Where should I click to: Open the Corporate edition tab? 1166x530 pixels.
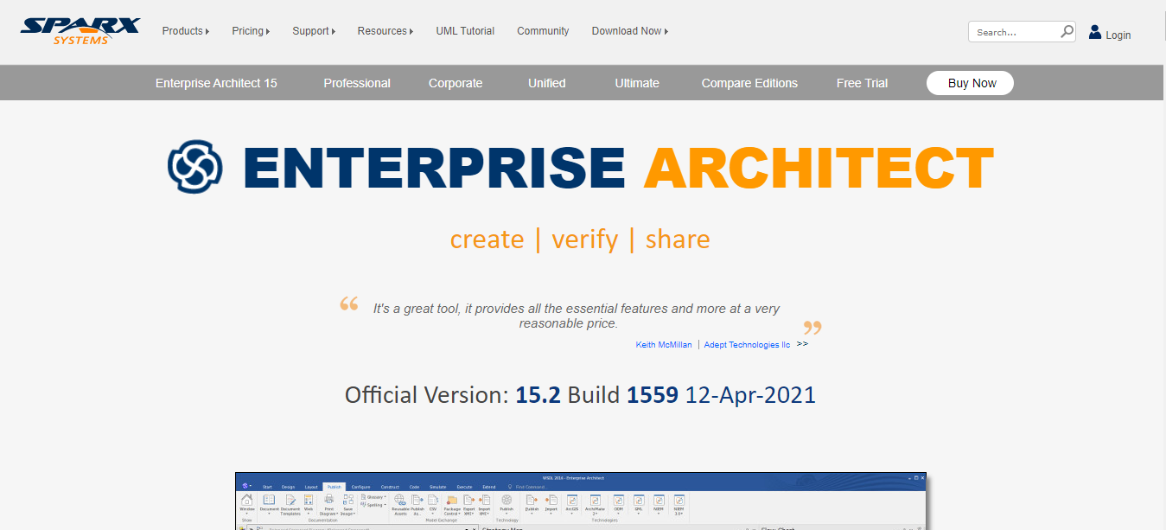[x=456, y=83]
